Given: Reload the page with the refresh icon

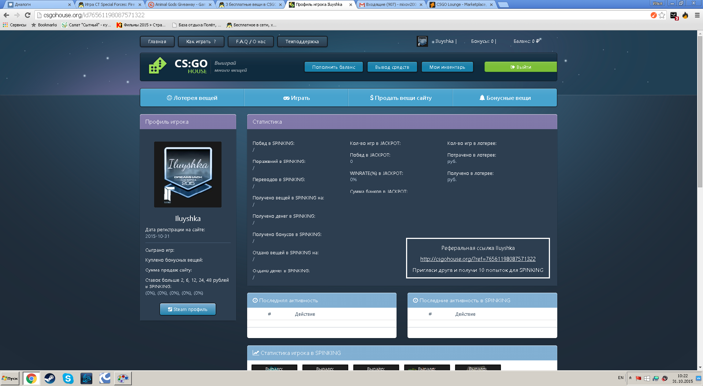Looking at the screenshot, I should point(27,15).
